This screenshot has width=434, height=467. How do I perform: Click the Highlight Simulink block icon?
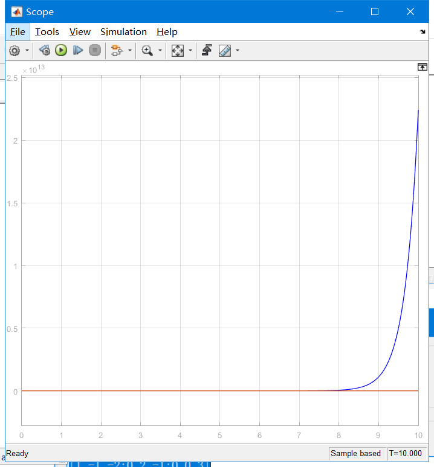pos(117,50)
